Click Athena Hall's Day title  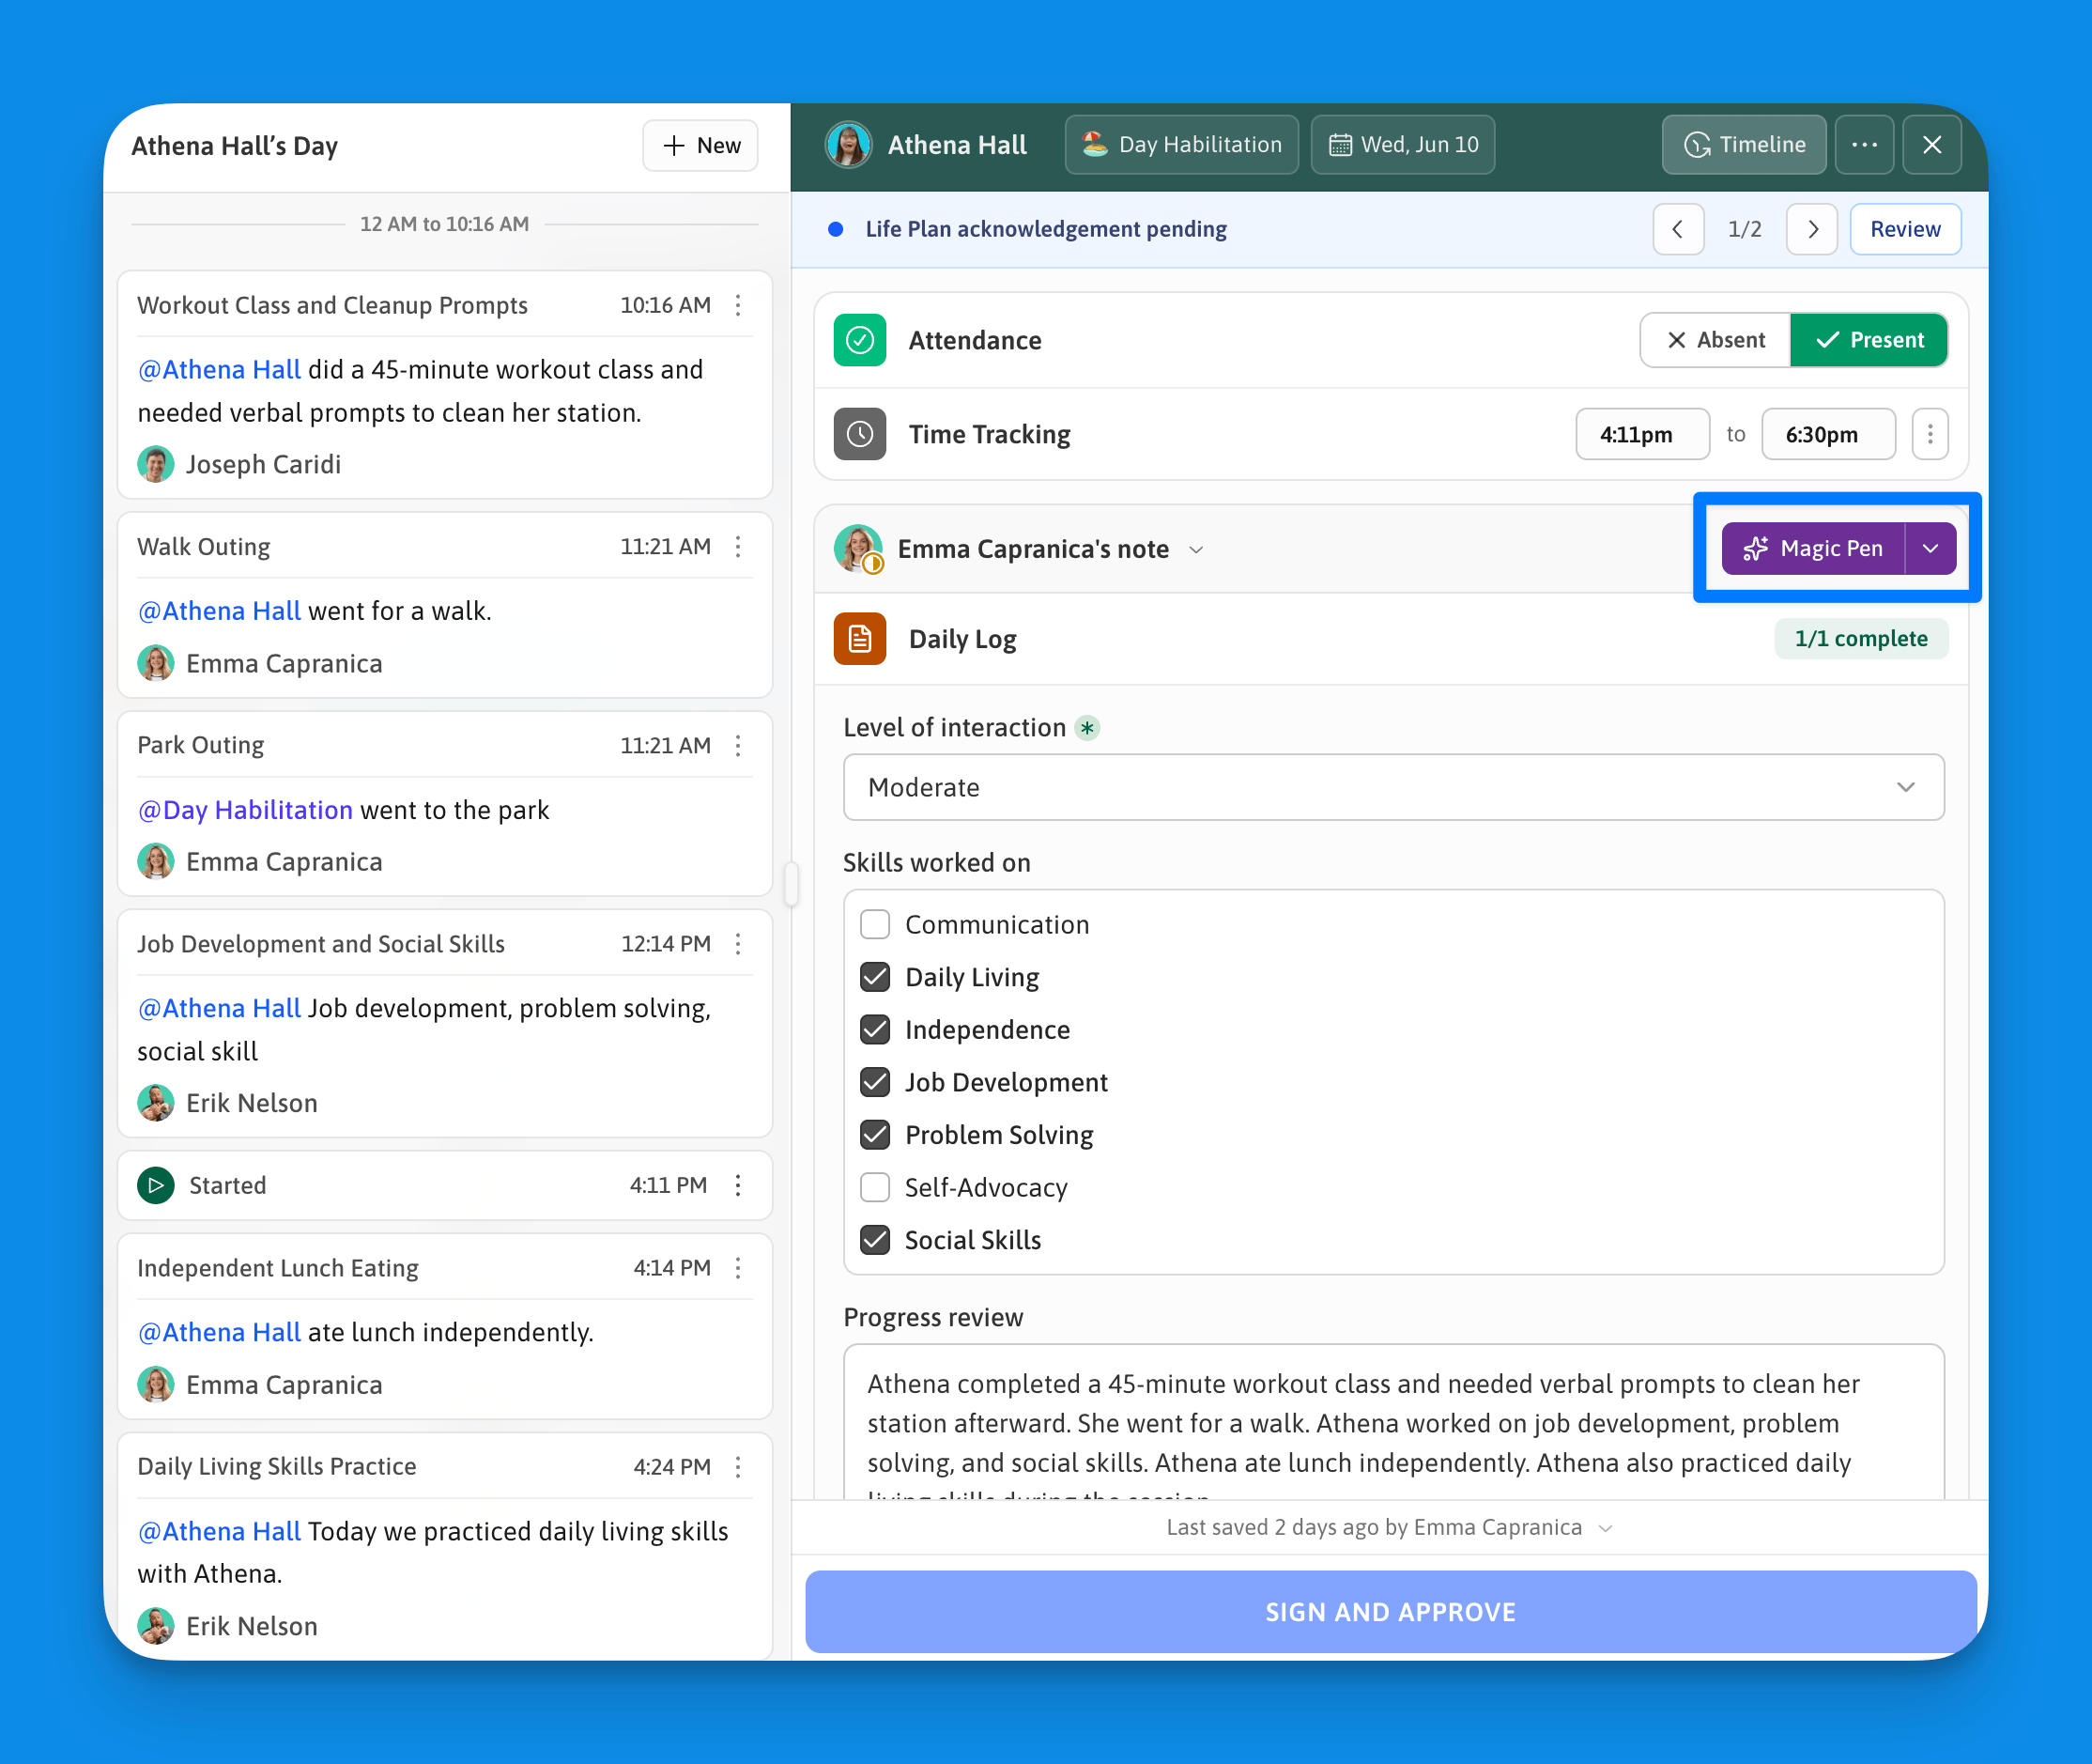tap(235, 146)
